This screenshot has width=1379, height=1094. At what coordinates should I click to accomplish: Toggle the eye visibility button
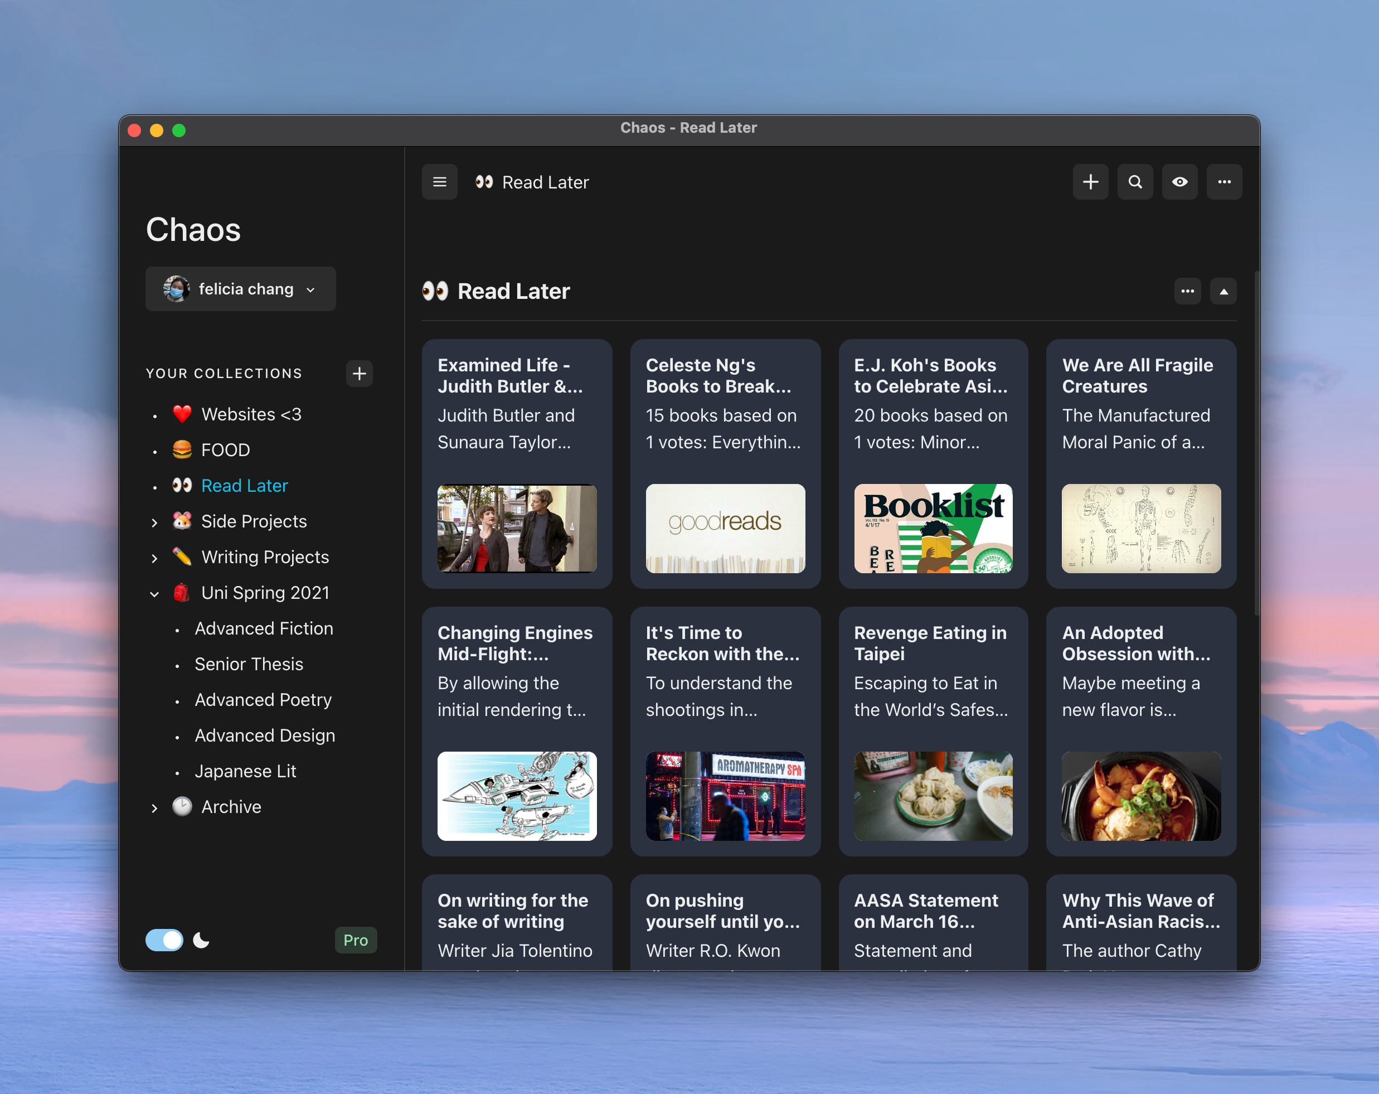pyautogui.click(x=1179, y=182)
